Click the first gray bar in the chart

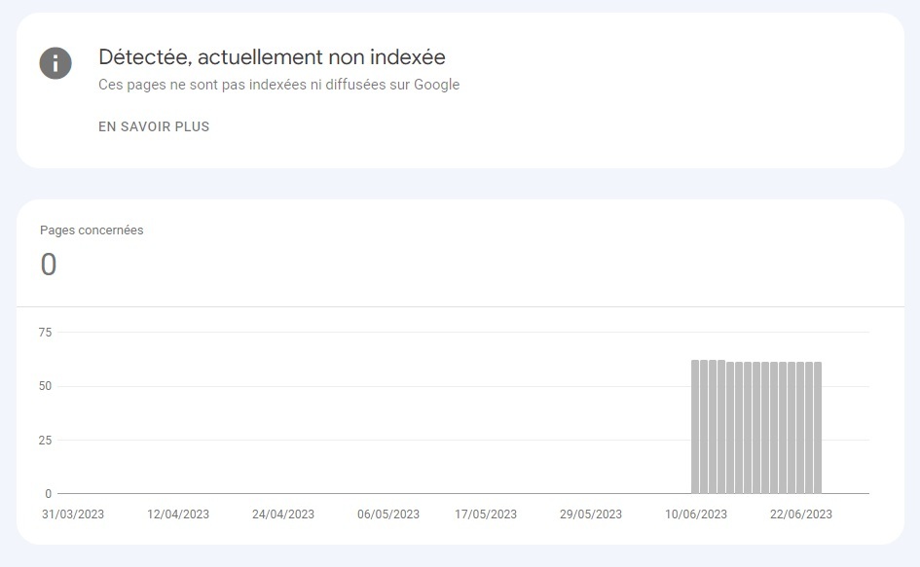click(695, 427)
